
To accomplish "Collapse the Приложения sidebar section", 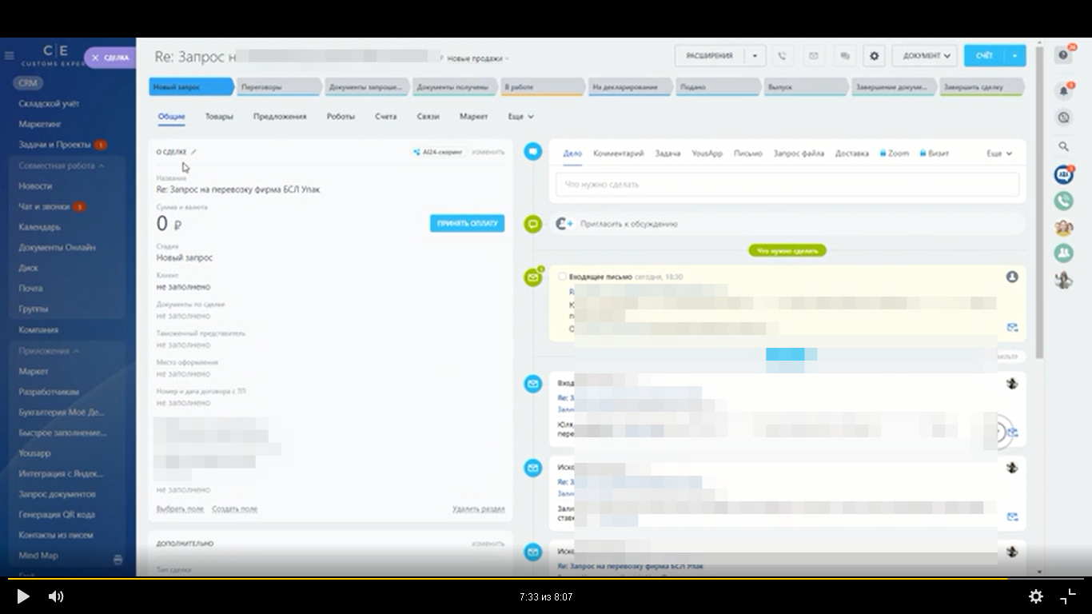I will (49, 351).
